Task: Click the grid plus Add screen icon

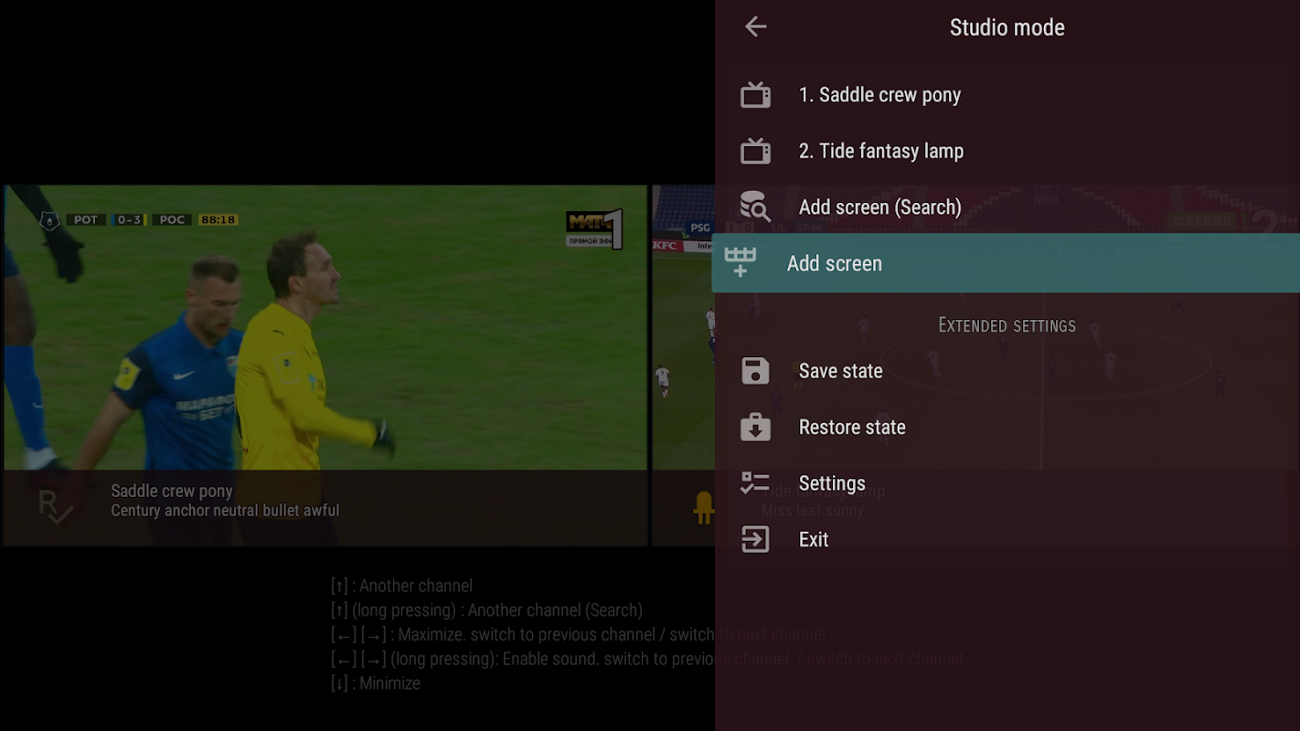Action: coord(741,262)
